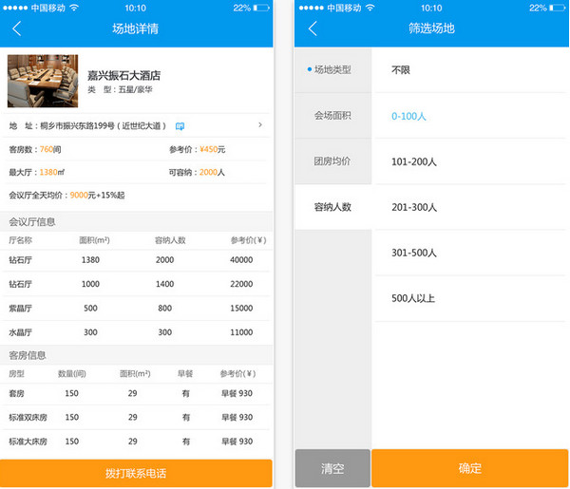570x489 pixels.
Task: Choose the 0-100人 option
Action: click(471, 116)
